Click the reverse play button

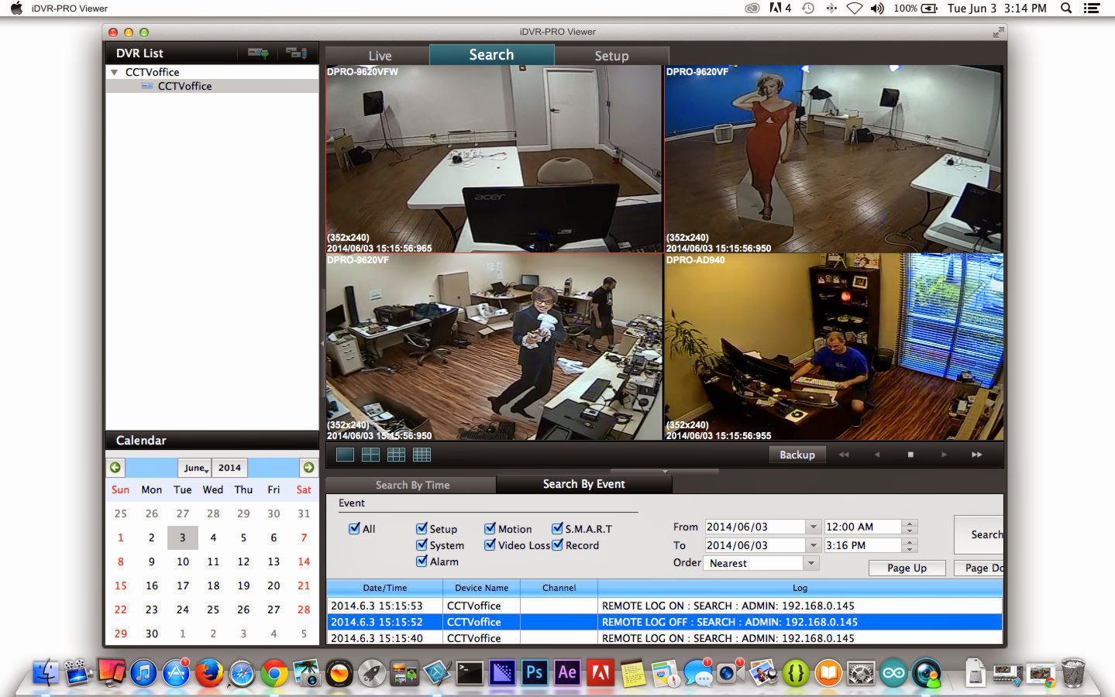click(877, 455)
